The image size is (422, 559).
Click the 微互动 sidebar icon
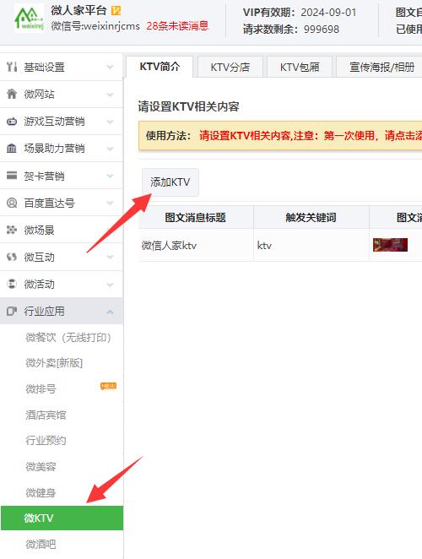click(x=12, y=257)
